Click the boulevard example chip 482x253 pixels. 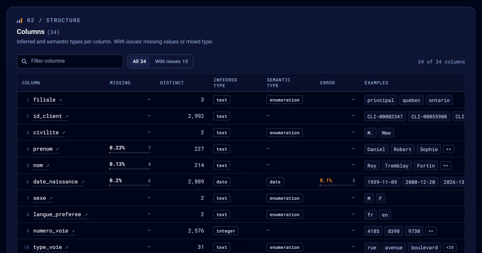(424, 247)
